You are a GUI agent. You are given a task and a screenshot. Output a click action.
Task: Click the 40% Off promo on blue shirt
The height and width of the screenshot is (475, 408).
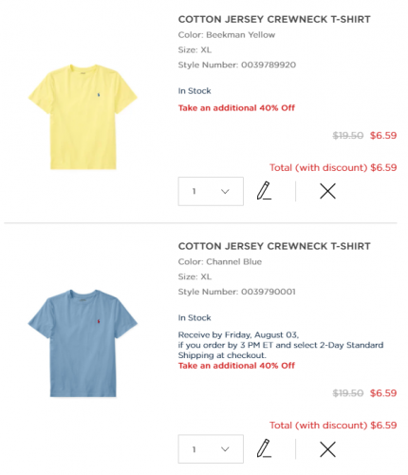coord(236,366)
